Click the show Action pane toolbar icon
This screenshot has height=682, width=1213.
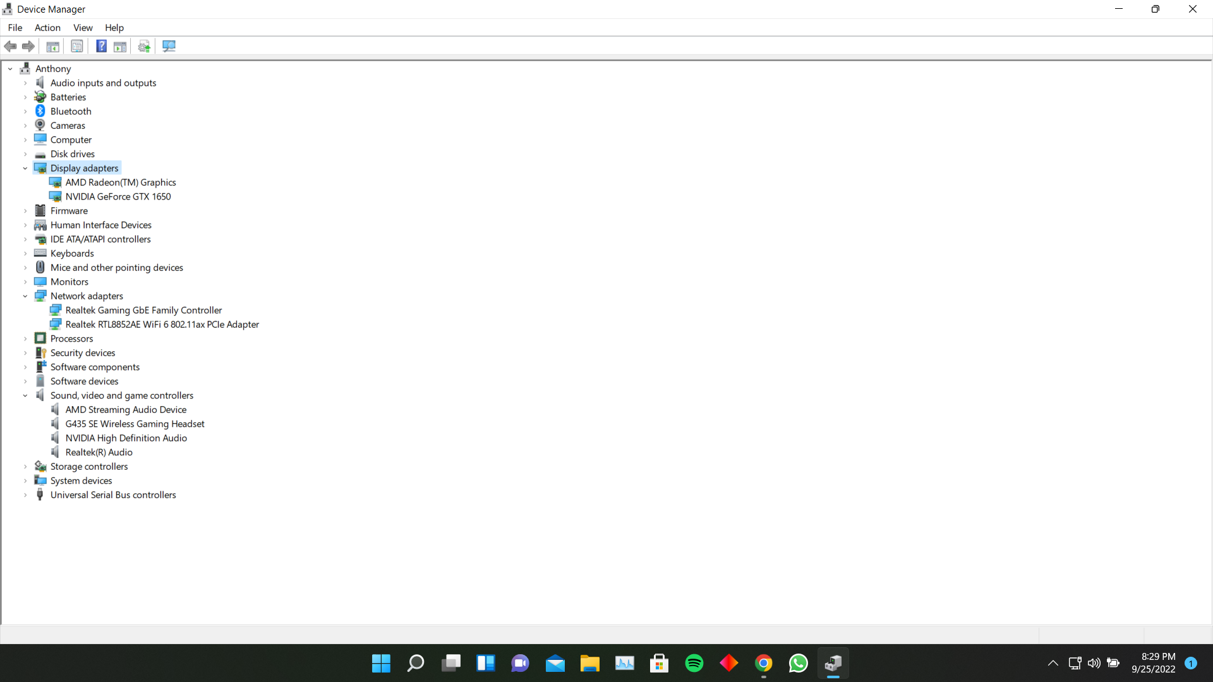tap(120, 46)
